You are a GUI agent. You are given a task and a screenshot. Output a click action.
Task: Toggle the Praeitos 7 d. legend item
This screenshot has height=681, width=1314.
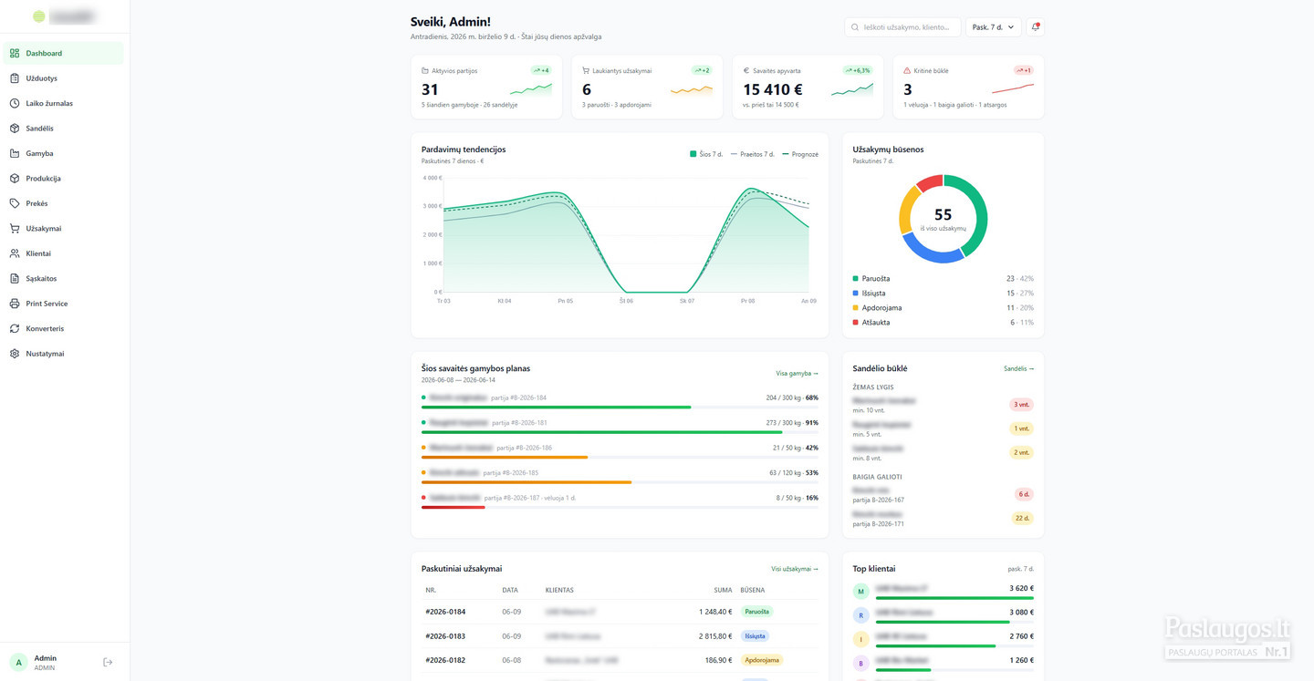tap(753, 154)
